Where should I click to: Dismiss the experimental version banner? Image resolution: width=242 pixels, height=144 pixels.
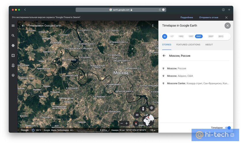226,17
